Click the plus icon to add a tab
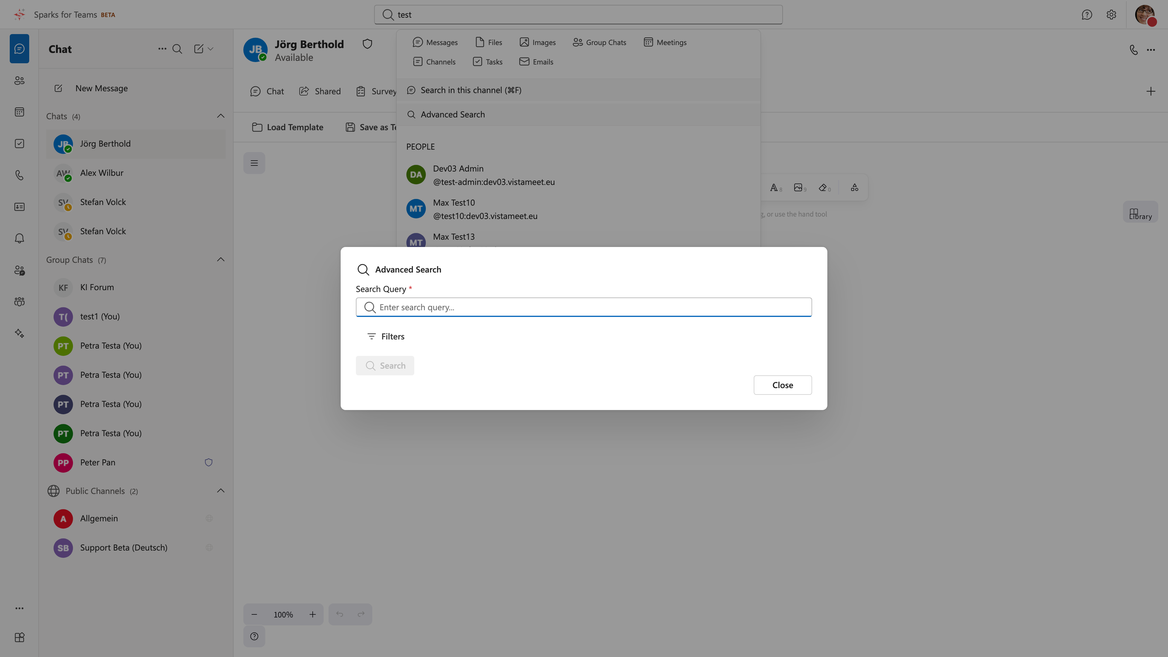This screenshot has width=1168, height=657. point(1151,92)
